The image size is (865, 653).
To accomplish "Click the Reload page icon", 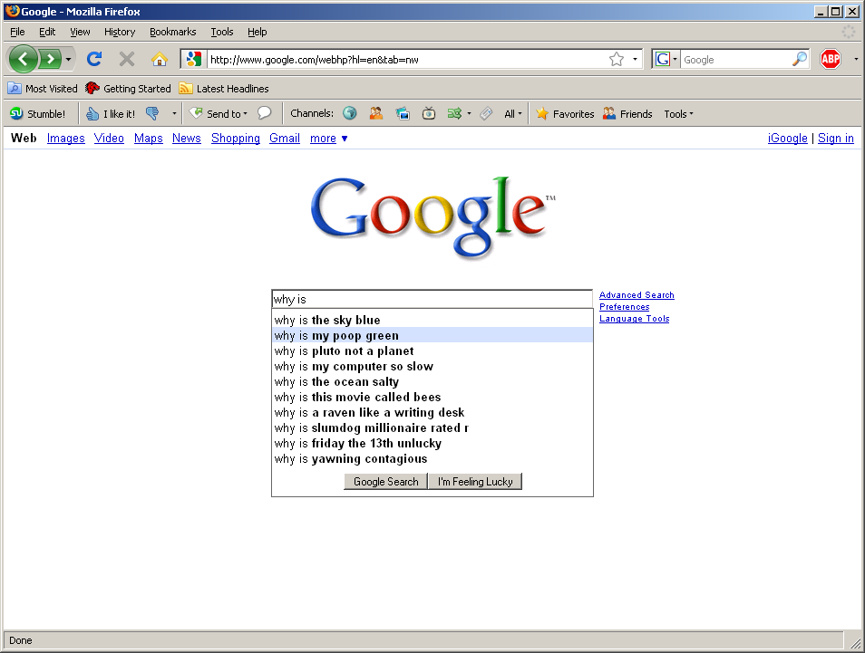I will tap(93, 60).
